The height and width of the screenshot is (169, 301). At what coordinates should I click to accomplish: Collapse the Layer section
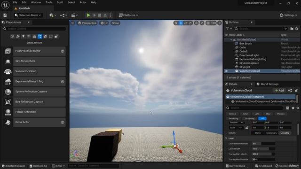coord(226,138)
